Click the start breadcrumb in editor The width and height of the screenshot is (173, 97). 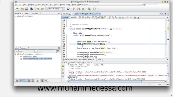pos(99,60)
